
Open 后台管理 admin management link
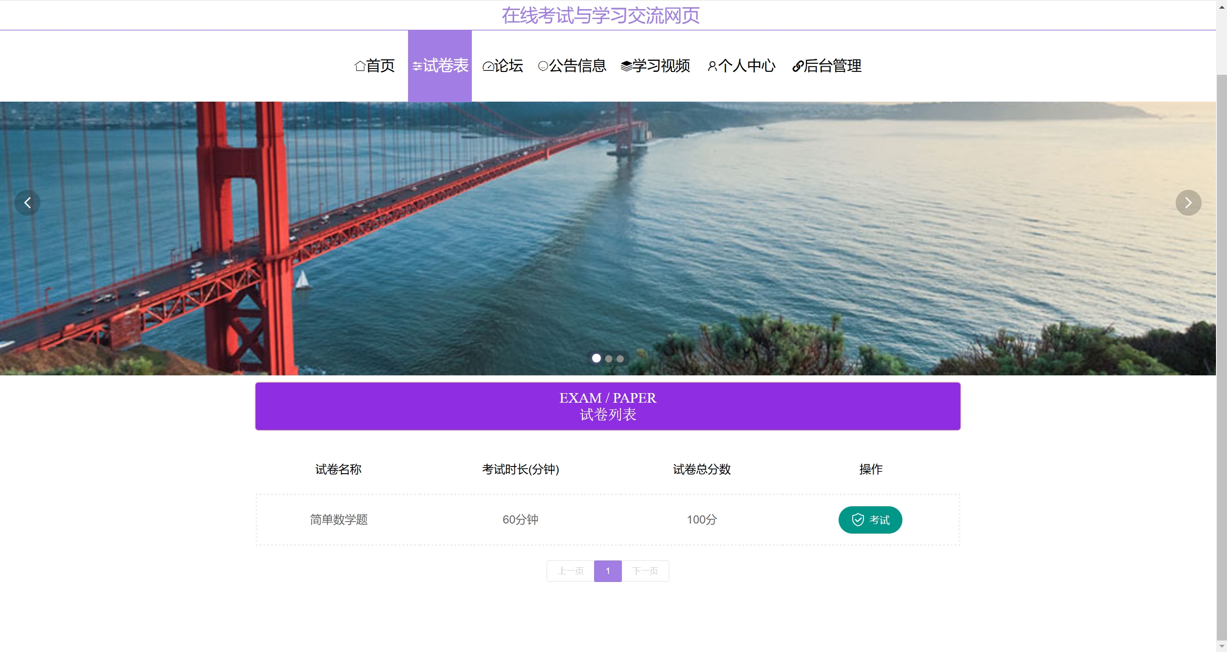(x=827, y=66)
